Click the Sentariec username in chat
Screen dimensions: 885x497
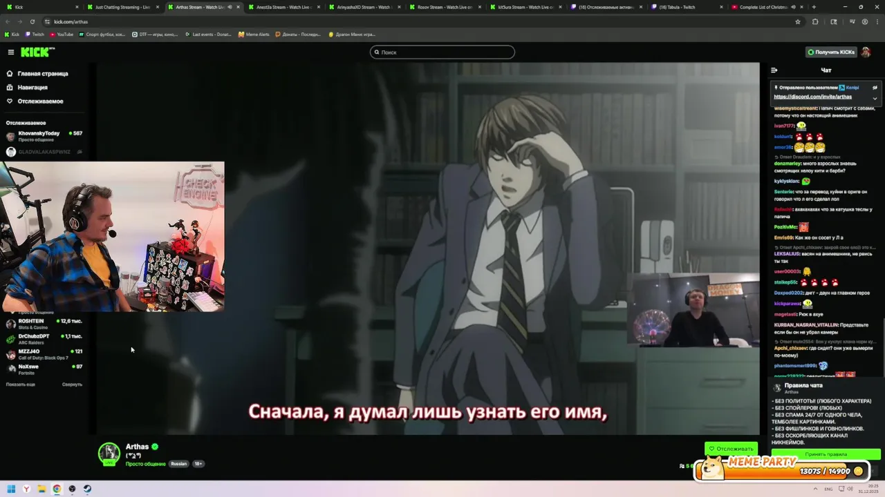pyautogui.click(x=784, y=191)
